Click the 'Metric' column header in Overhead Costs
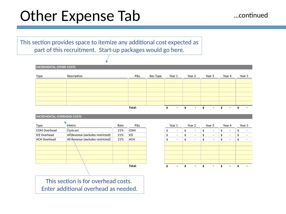This screenshot has width=286, height=214. pyautogui.click(x=71, y=126)
